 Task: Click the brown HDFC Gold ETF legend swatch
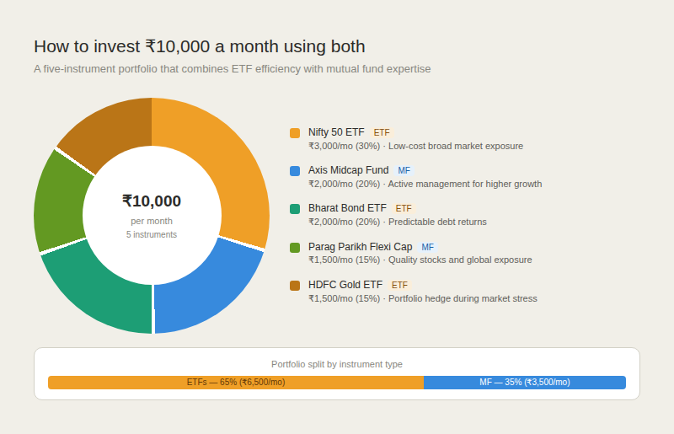pos(295,286)
